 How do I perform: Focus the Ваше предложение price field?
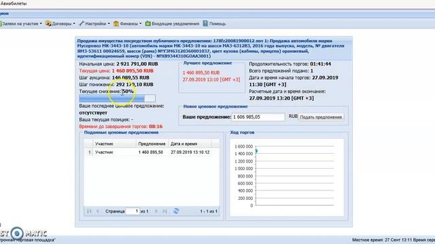[258, 117]
